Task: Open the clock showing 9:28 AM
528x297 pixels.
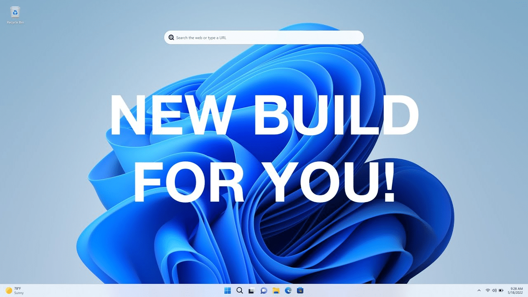Action: point(516,290)
